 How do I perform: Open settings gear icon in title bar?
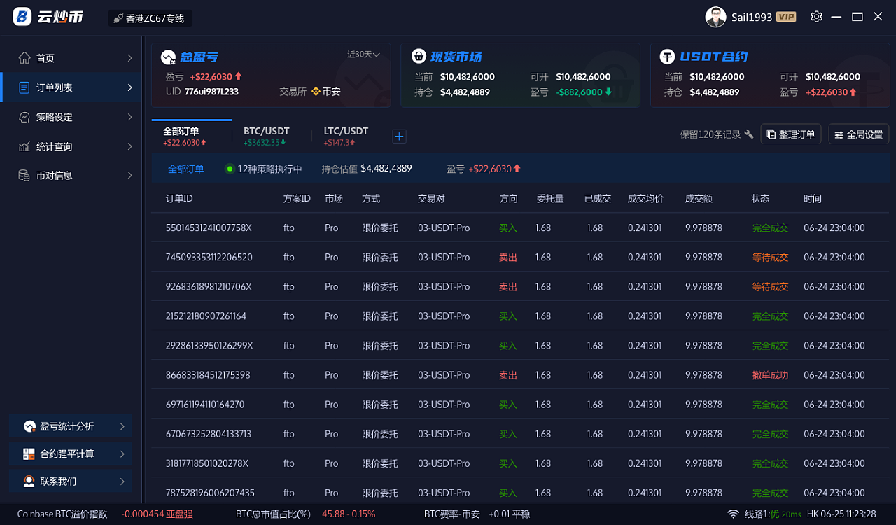[x=816, y=17]
